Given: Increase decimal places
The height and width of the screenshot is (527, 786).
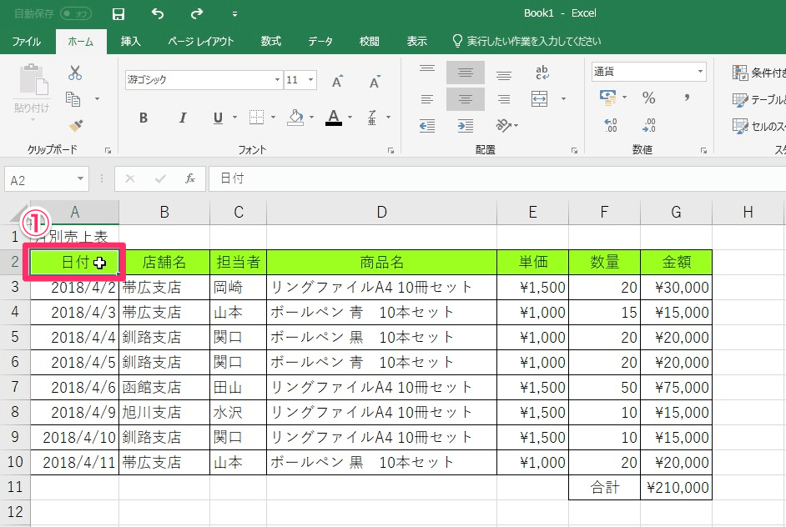Looking at the screenshot, I should [x=610, y=125].
